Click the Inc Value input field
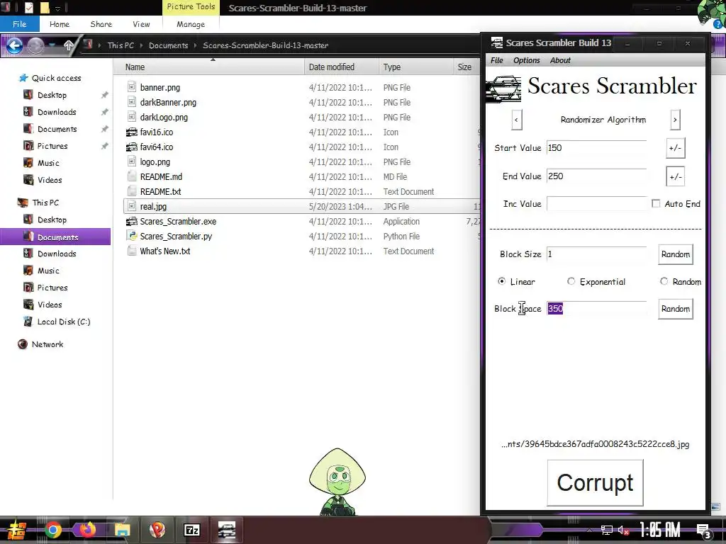The image size is (726, 544). click(596, 203)
